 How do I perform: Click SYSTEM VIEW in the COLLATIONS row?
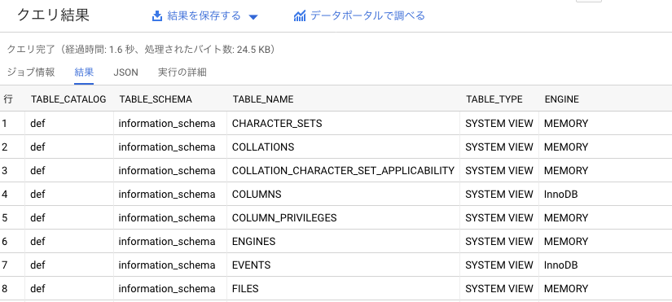coord(499,147)
